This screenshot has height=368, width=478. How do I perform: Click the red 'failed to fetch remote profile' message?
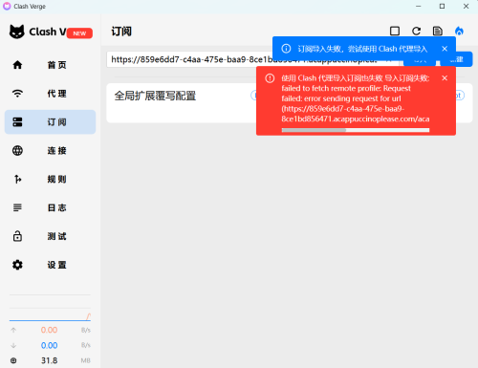point(356,98)
